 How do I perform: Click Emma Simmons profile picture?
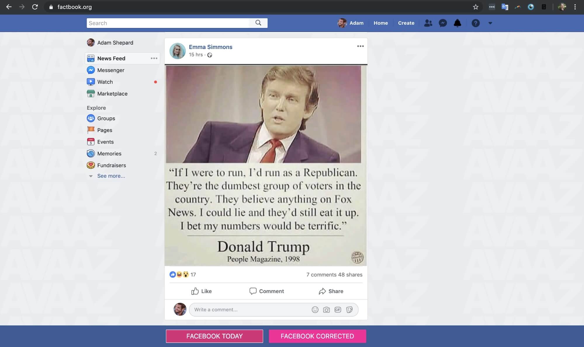[x=178, y=51]
